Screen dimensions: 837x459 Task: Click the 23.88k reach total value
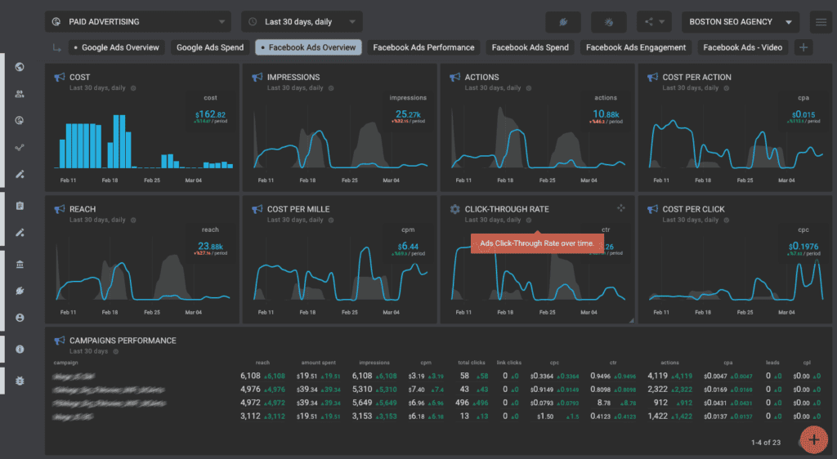210,247
